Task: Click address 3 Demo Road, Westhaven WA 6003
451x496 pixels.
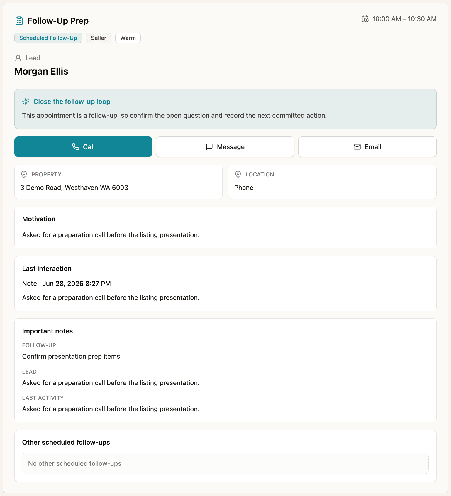Action: pos(74,188)
